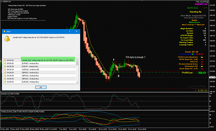Screen dimensions: 216x131
Task: Select 'EURJPY ; Analyze Buy' alert text
Action: (30, 67)
